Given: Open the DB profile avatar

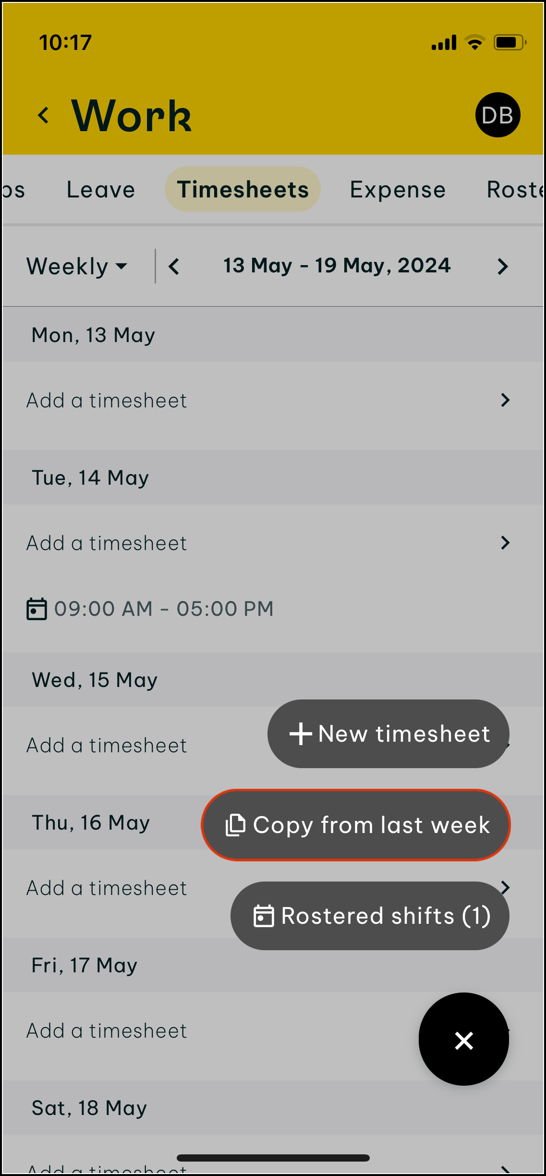Looking at the screenshot, I should pos(497,115).
